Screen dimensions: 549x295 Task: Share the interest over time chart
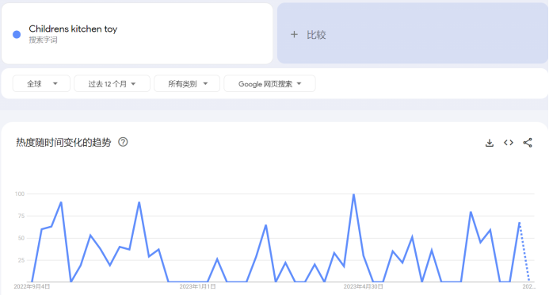pyautogui.click(x=528, y=143)
